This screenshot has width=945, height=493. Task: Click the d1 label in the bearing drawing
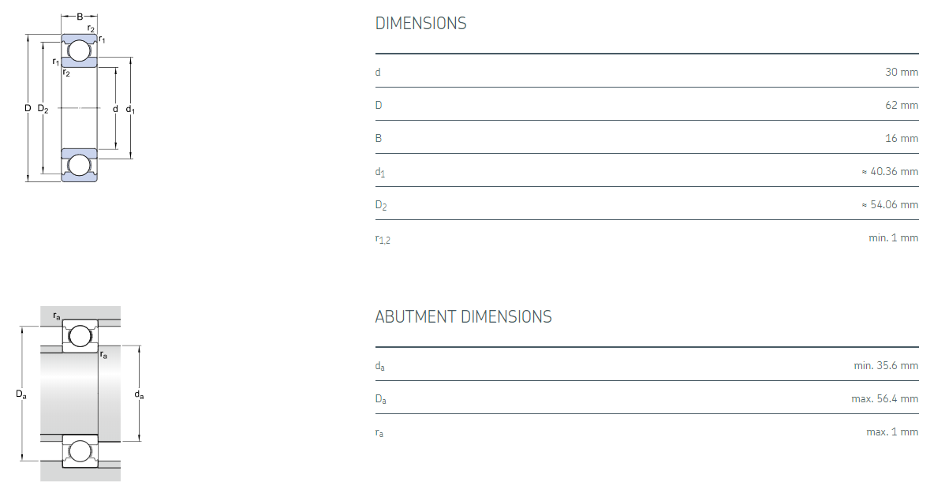coord(130,109)
